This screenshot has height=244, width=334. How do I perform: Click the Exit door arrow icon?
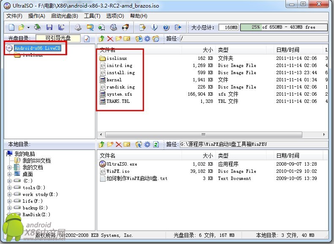pos(178,27)
